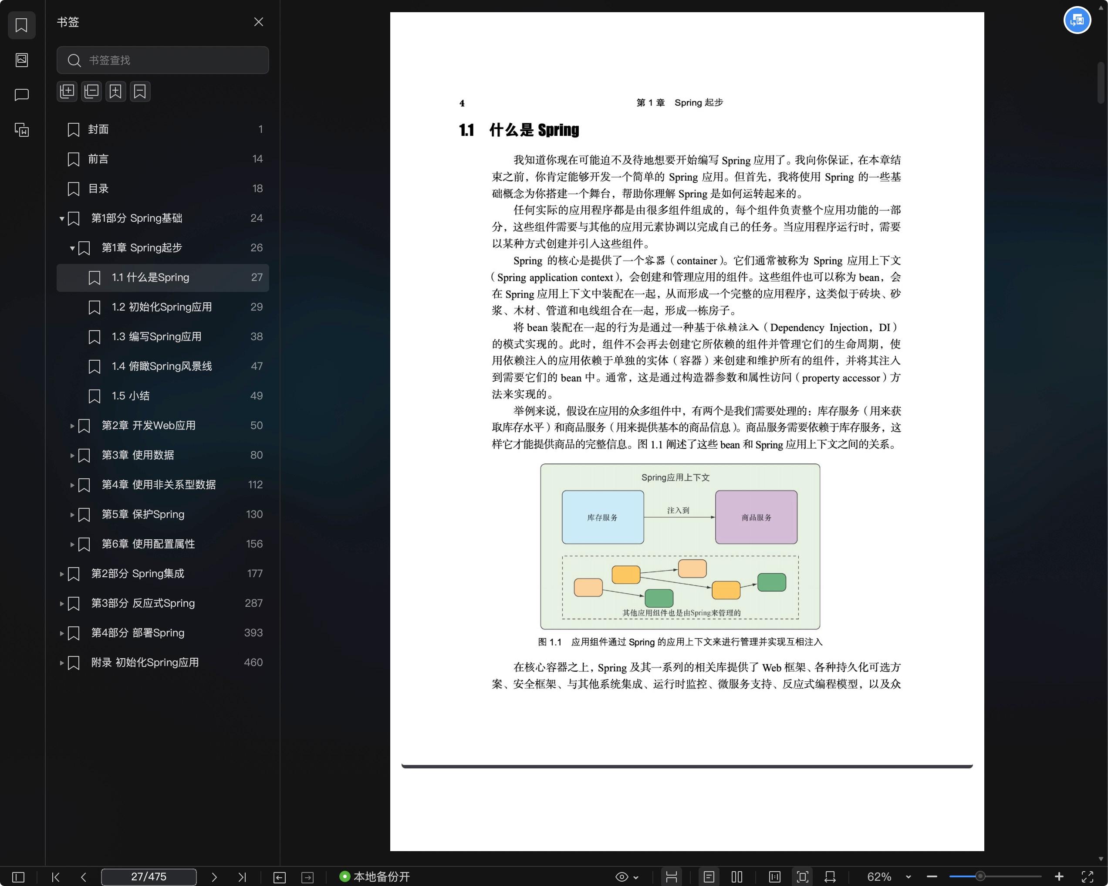Expand 第2章 开发Web应用 node
The height and width of the screenshot is (886, 1108).
pos(72,426)
